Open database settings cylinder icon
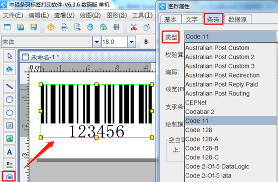Screen dimensions: 278x182 (x=90, y=27)
